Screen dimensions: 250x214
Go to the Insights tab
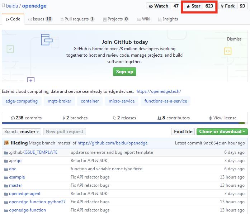coord(168,19)
